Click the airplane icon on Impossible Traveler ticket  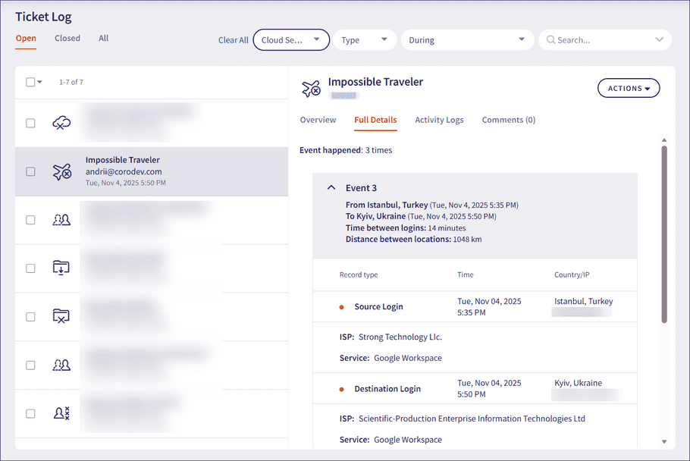click(61, 172)
